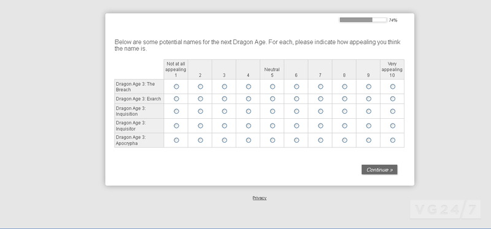Screen dimensions: 491x229
Task: Select rating 2 for Dragon Age 3: Exarch
Action: pos(201,99)
